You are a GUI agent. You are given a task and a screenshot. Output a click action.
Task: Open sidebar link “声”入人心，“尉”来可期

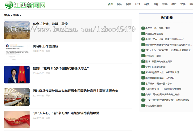pos(168,50)
